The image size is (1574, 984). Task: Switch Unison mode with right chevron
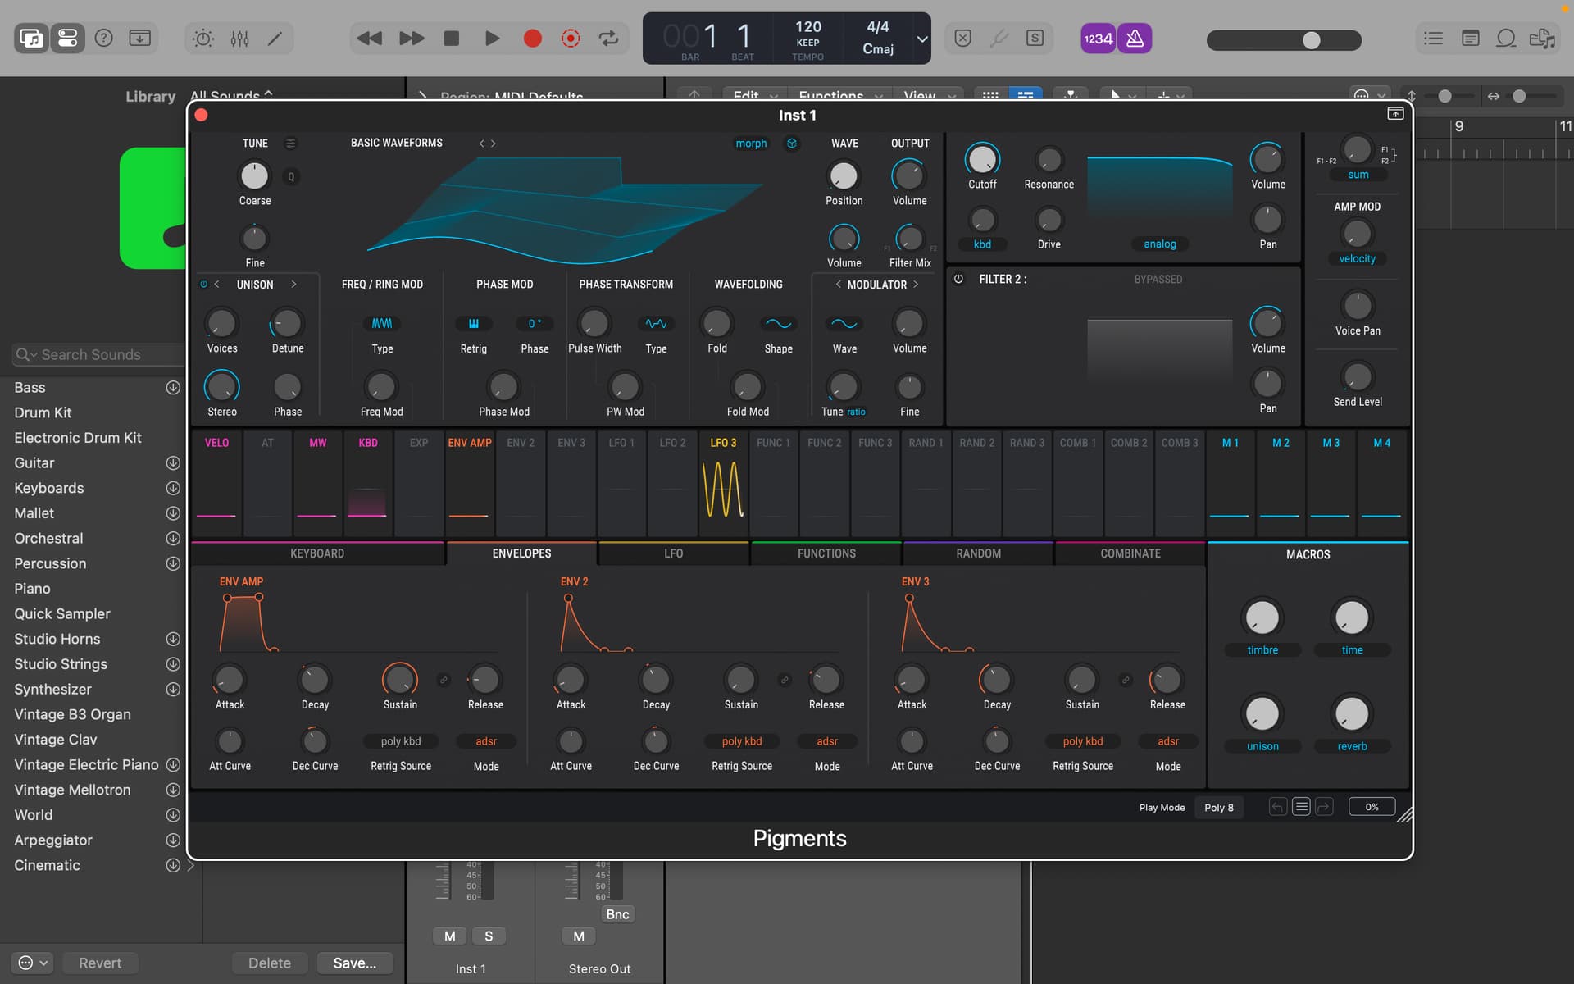click(293, 285)
